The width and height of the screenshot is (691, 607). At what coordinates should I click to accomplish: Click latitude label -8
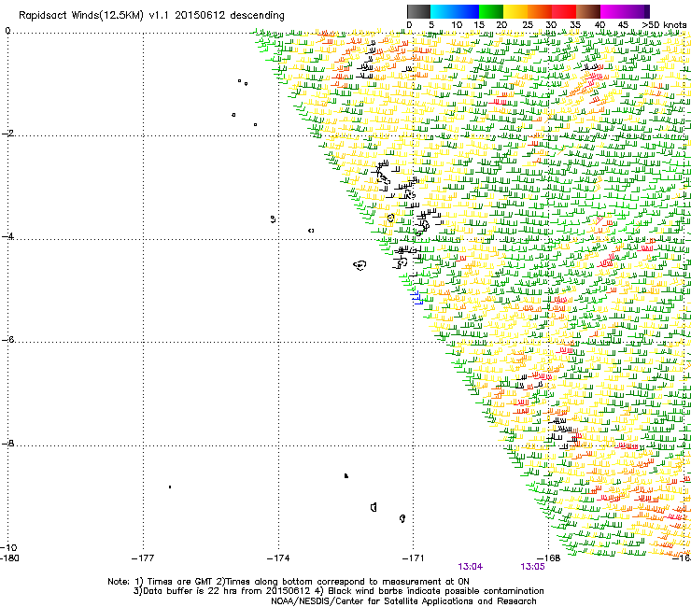point(8,443)
